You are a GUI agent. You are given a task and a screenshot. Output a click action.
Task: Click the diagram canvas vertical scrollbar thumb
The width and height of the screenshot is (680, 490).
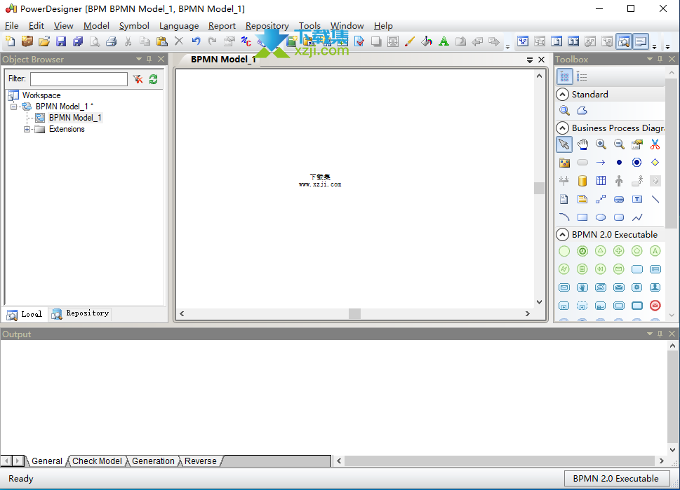(x=539, y=188)
